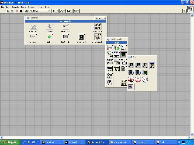Pick highlighted Express XY Graph
Image resolution: width=194 pixels, height=145 pixels.
click(152, 65)
